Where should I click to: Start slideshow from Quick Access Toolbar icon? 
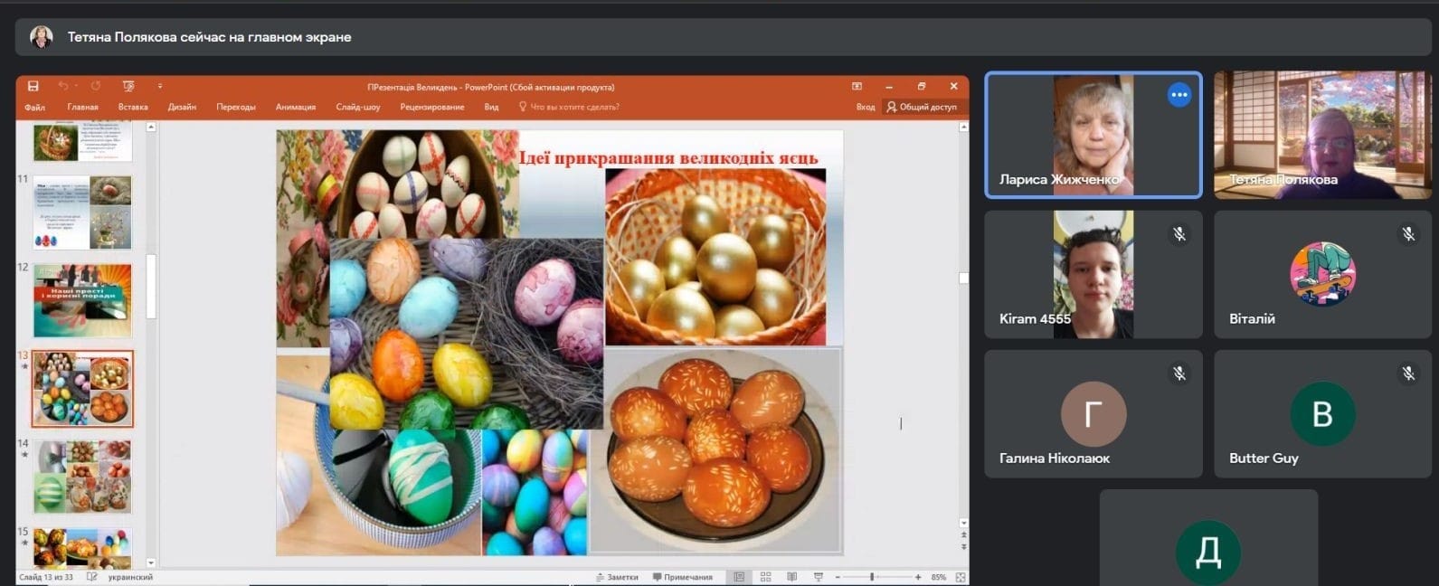(x=128, y=87)
